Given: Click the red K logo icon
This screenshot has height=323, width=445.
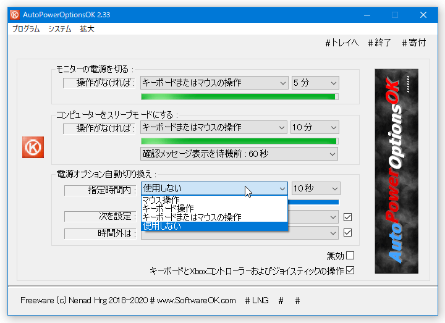Looking at the screenshot, I should tap(33, 147).
